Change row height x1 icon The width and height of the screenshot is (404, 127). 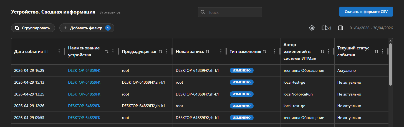(x=327, y=28)
